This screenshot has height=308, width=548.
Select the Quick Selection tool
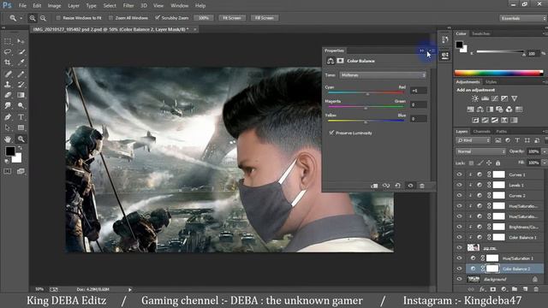[x=21, y=51]
